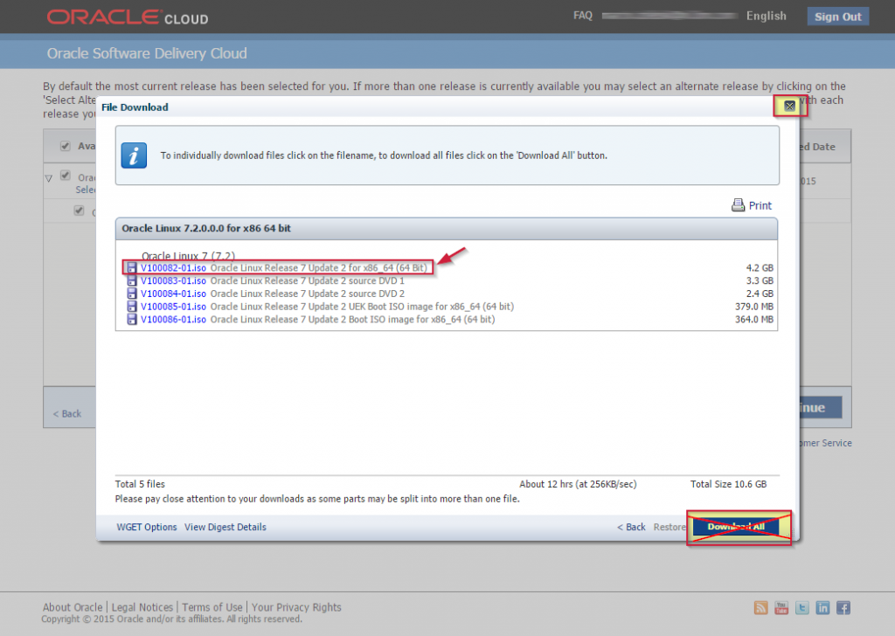
Task: Collapse the Oracle release tree triangle
Action: pyautogui.click(x=50, y=176)
